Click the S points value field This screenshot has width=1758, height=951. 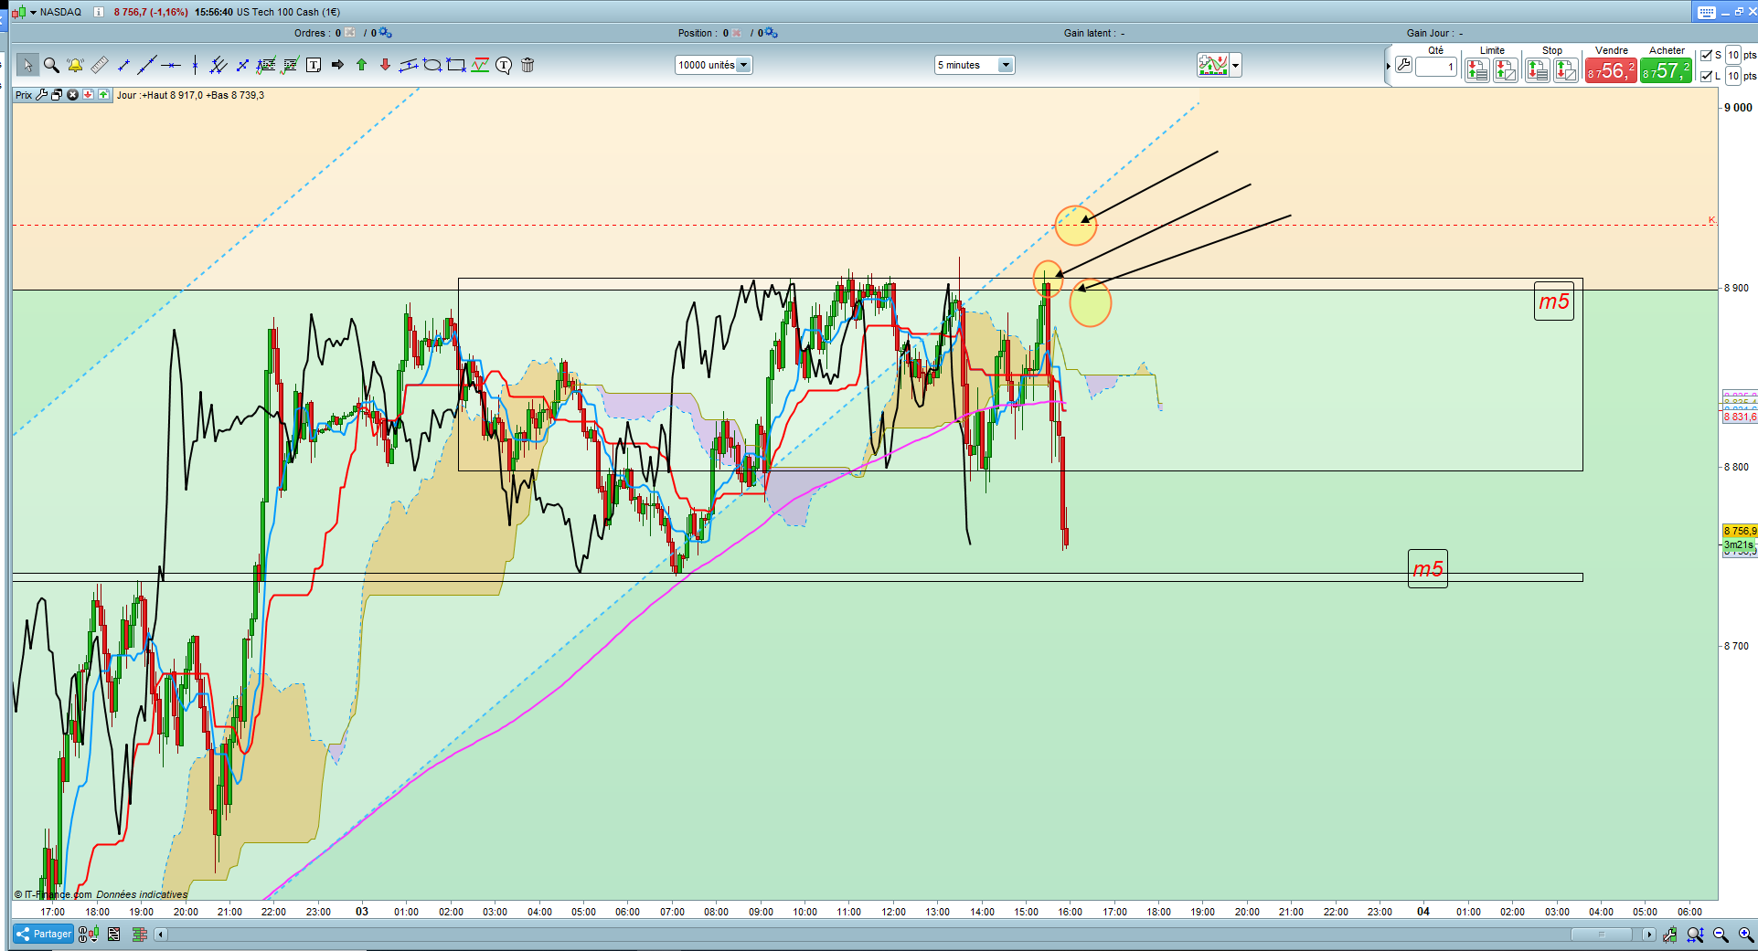(1733, 55)
